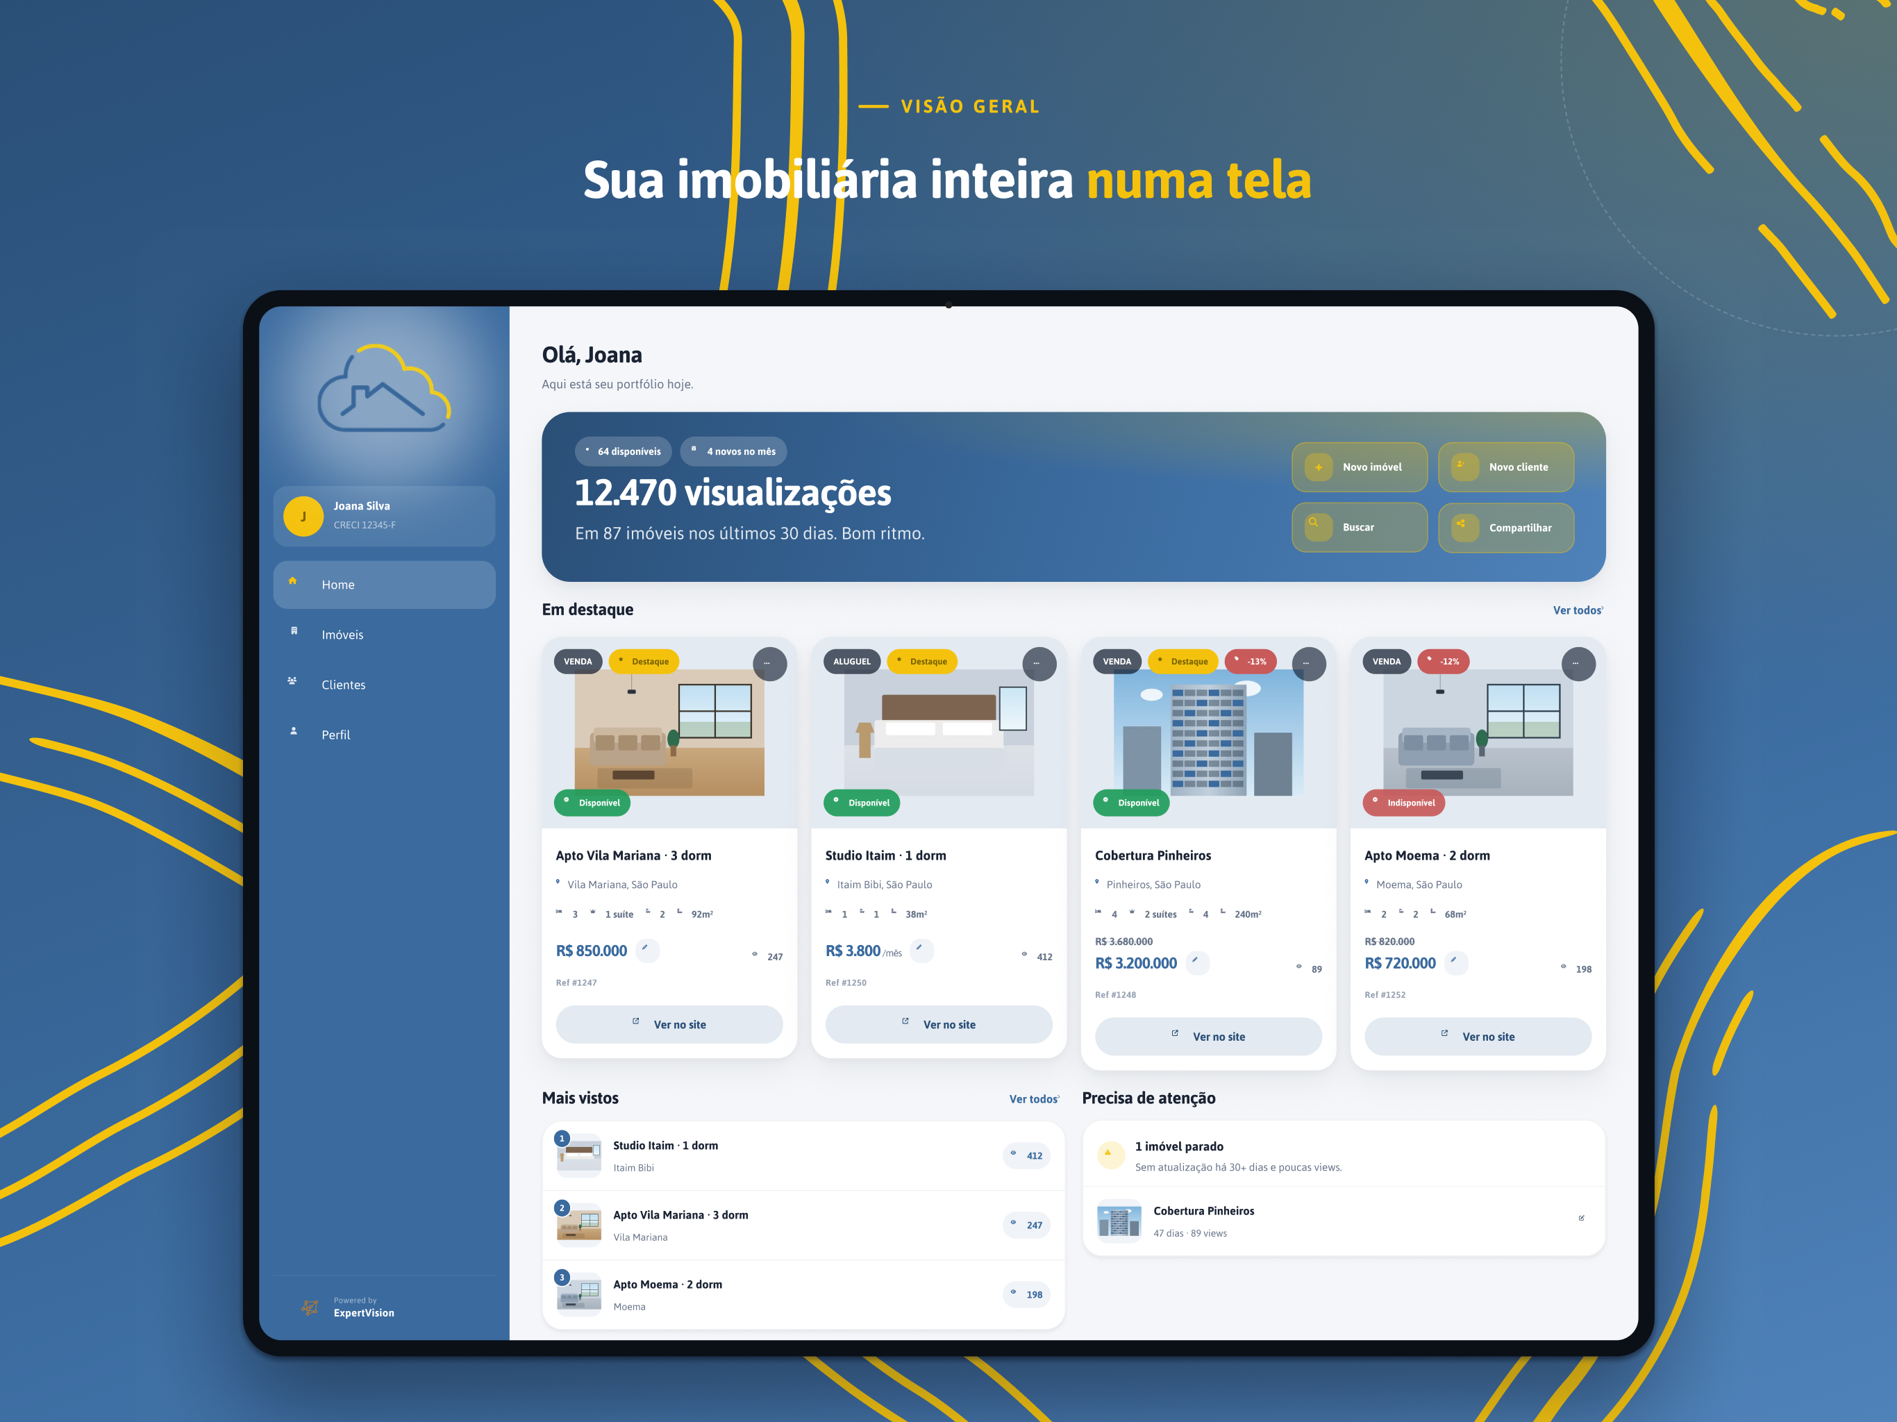1897x1422 pixels.
Task: Click Studio Itaim bedroom photo
Action: pyautogui.click(x=938, y=733)
